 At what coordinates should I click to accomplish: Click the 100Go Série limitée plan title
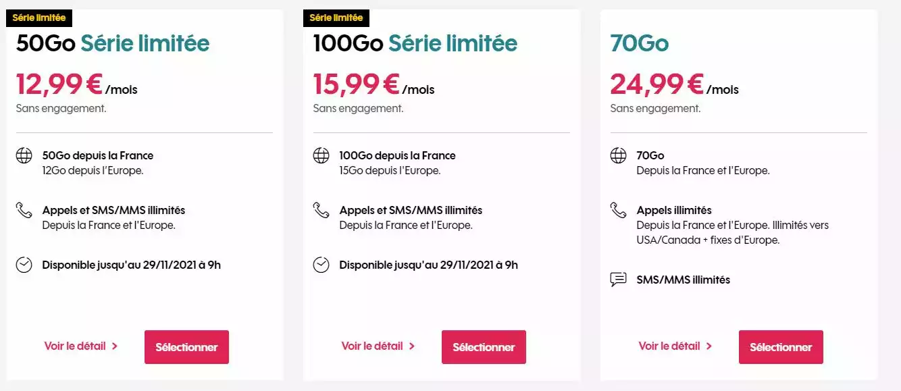coord(415,43)
